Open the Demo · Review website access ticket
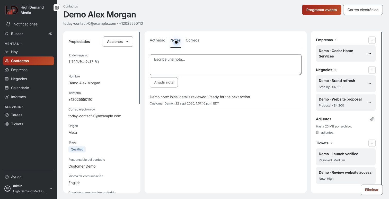Image resolution: width=389 pixels, height=199 pixels. click(346, 175)
